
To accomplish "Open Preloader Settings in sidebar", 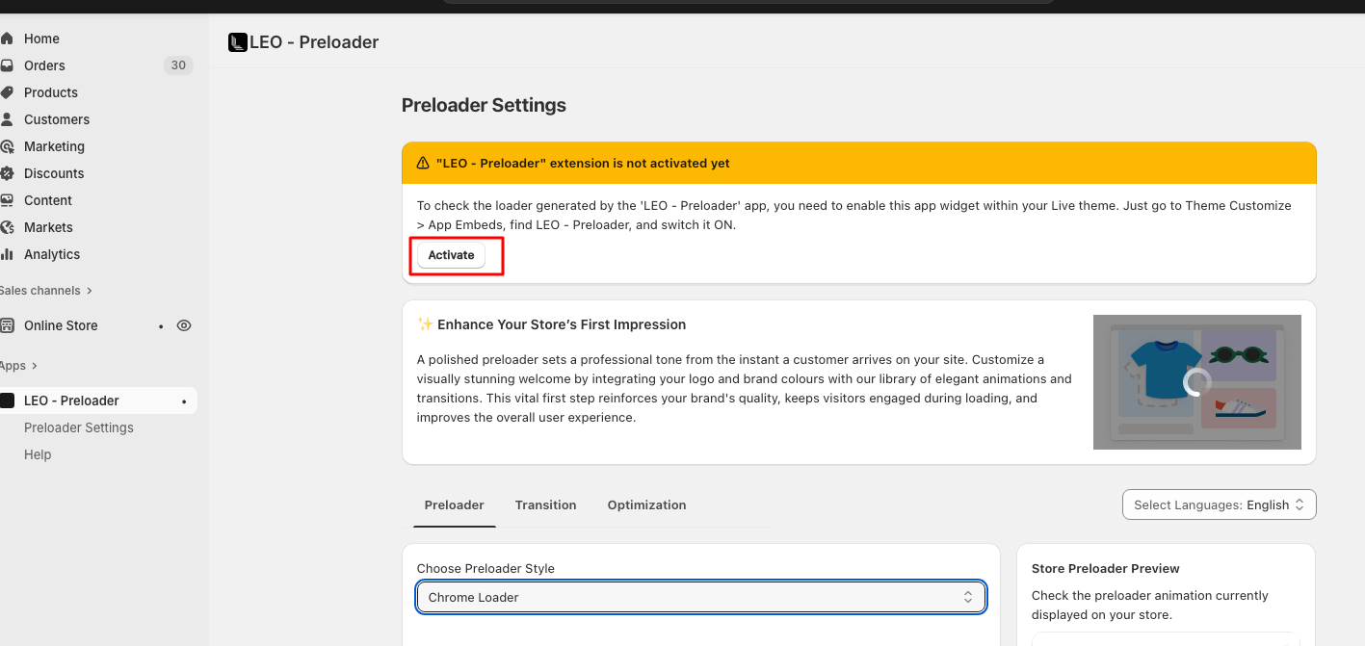I will 79,427.
